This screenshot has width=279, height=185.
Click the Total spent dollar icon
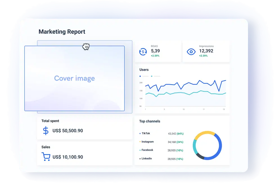click(x=46, y=131)
